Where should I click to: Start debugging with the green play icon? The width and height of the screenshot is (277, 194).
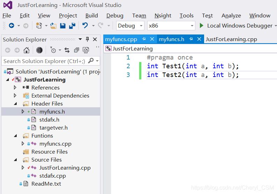(x=201, y=25)
